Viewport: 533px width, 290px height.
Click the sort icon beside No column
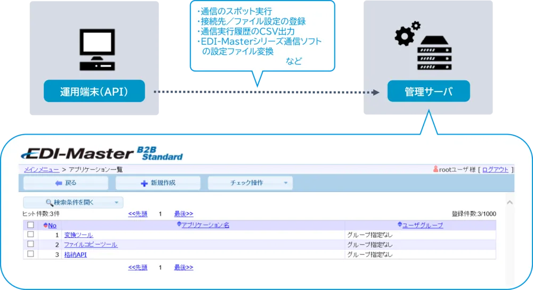coord(46,226)
